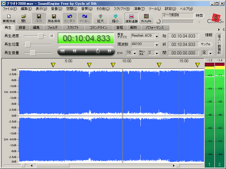226x169 pixels.
Task: Zoom out with the 縮小 icon
Action: (116, 18)
